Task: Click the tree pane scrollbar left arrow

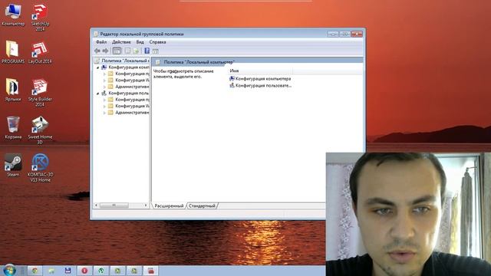Action: click(96, 205)
